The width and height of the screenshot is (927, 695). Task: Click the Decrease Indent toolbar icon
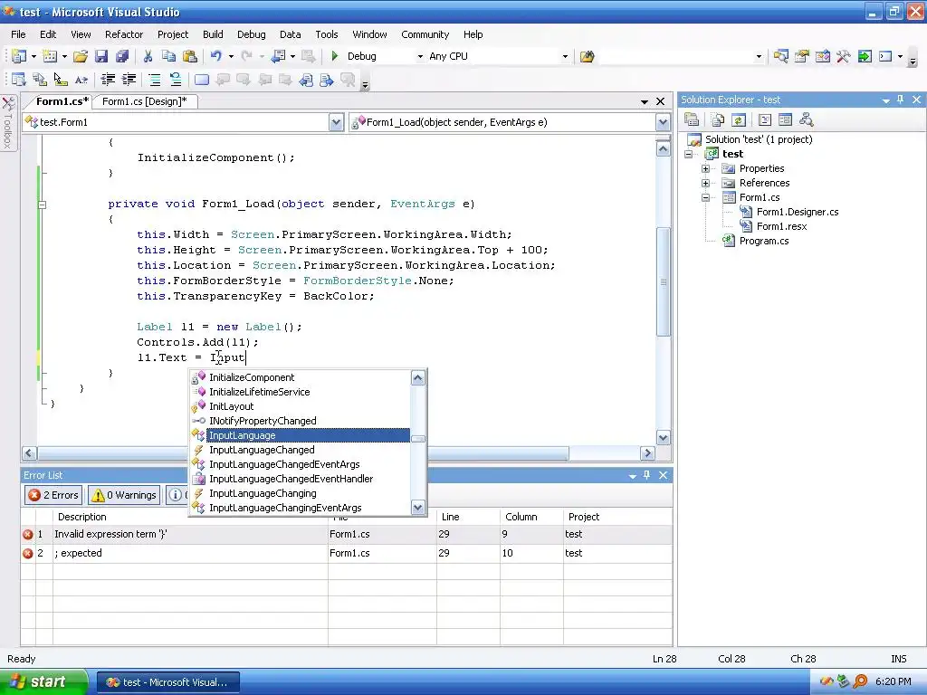(x=108, y=80)
